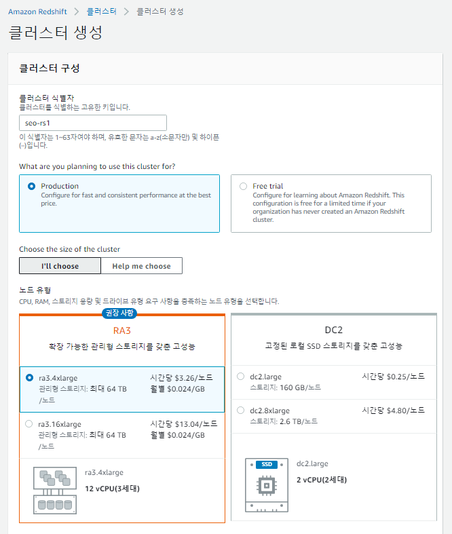This screenshot has width=452, height=534.
Task: Click the second breadcrumb chevron separator
Action: pos(126,12)
